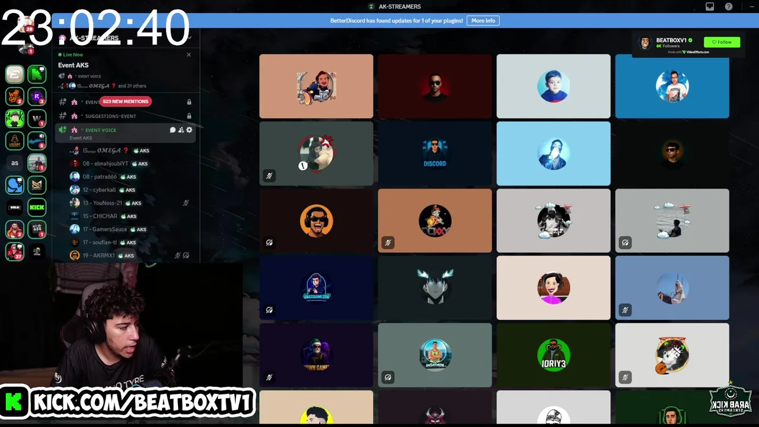Focus the pink-shirt woman cartoon tile
The width and height of the screenshot is (759, 427).
pos(553,288)
